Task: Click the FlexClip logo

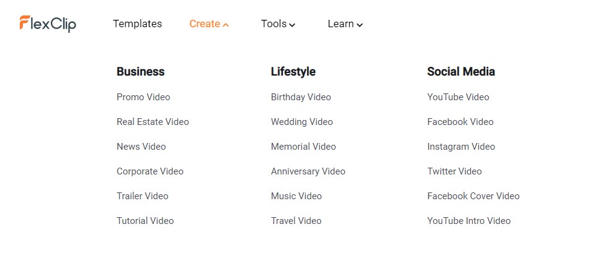Action: [x=48, y=24]
